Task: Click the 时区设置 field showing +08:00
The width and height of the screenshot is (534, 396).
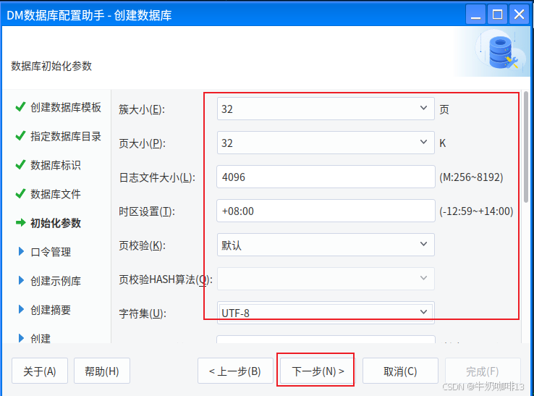Action: [326, 211]
